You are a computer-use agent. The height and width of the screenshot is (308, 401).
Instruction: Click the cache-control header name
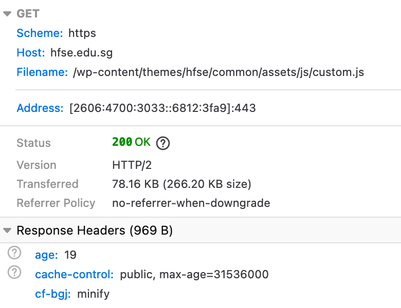(74, 275)
